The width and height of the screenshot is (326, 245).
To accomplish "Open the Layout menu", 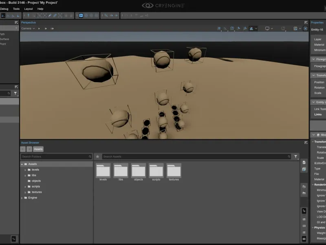I will tap(29, 9).
